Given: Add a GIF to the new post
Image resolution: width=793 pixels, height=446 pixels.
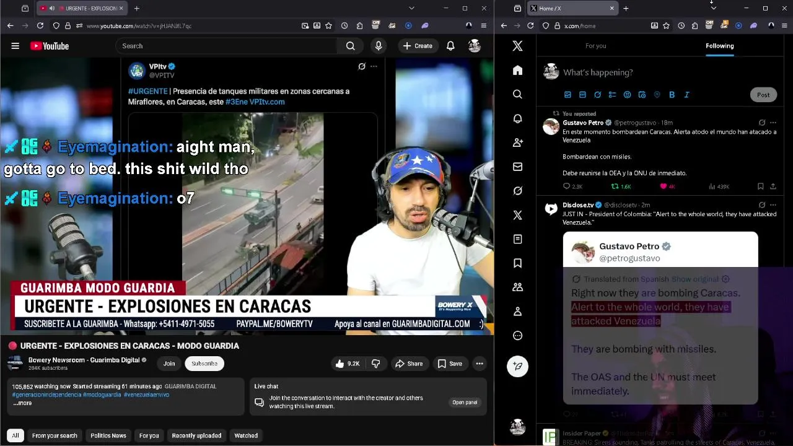Looking at the screenshot, I should (x=582, y=95).
